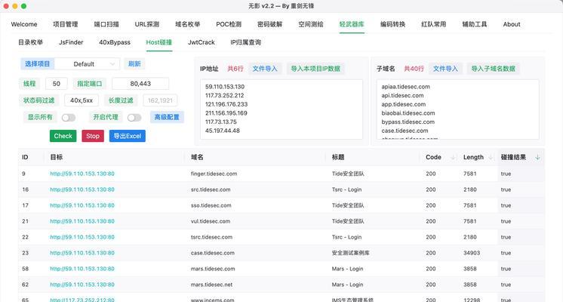Select length value 34903
The height and width of the screenshot is (302, 563).
point(472,253)
